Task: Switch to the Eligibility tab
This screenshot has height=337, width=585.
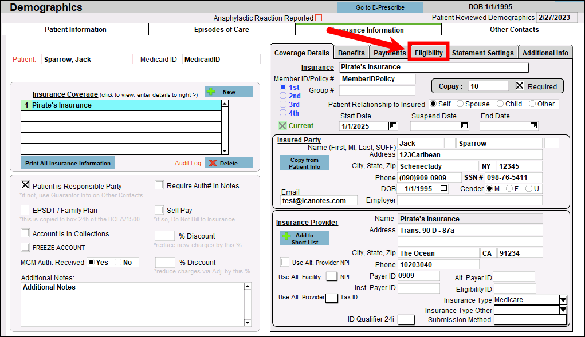Action: click(429, 53)
